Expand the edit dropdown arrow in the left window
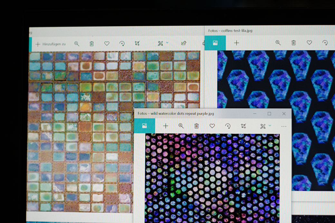335x223 pixels. click(167, 43)
